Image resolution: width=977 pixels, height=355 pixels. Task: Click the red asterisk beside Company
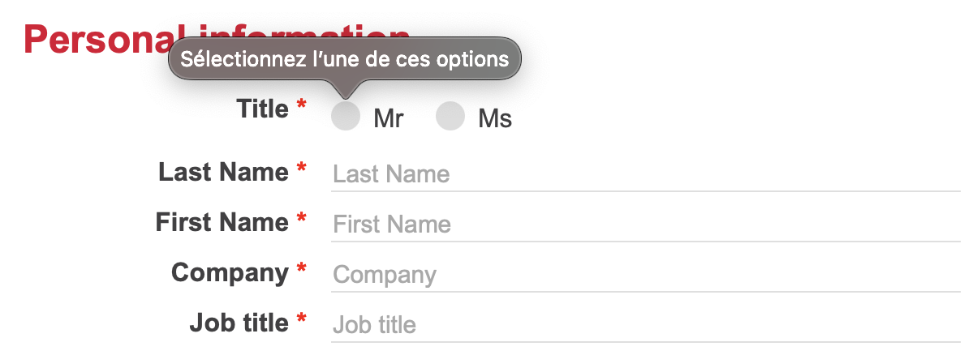pos(302,270)
